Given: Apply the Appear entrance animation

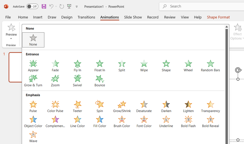Looking at the screenshot, I should (33, 66).
